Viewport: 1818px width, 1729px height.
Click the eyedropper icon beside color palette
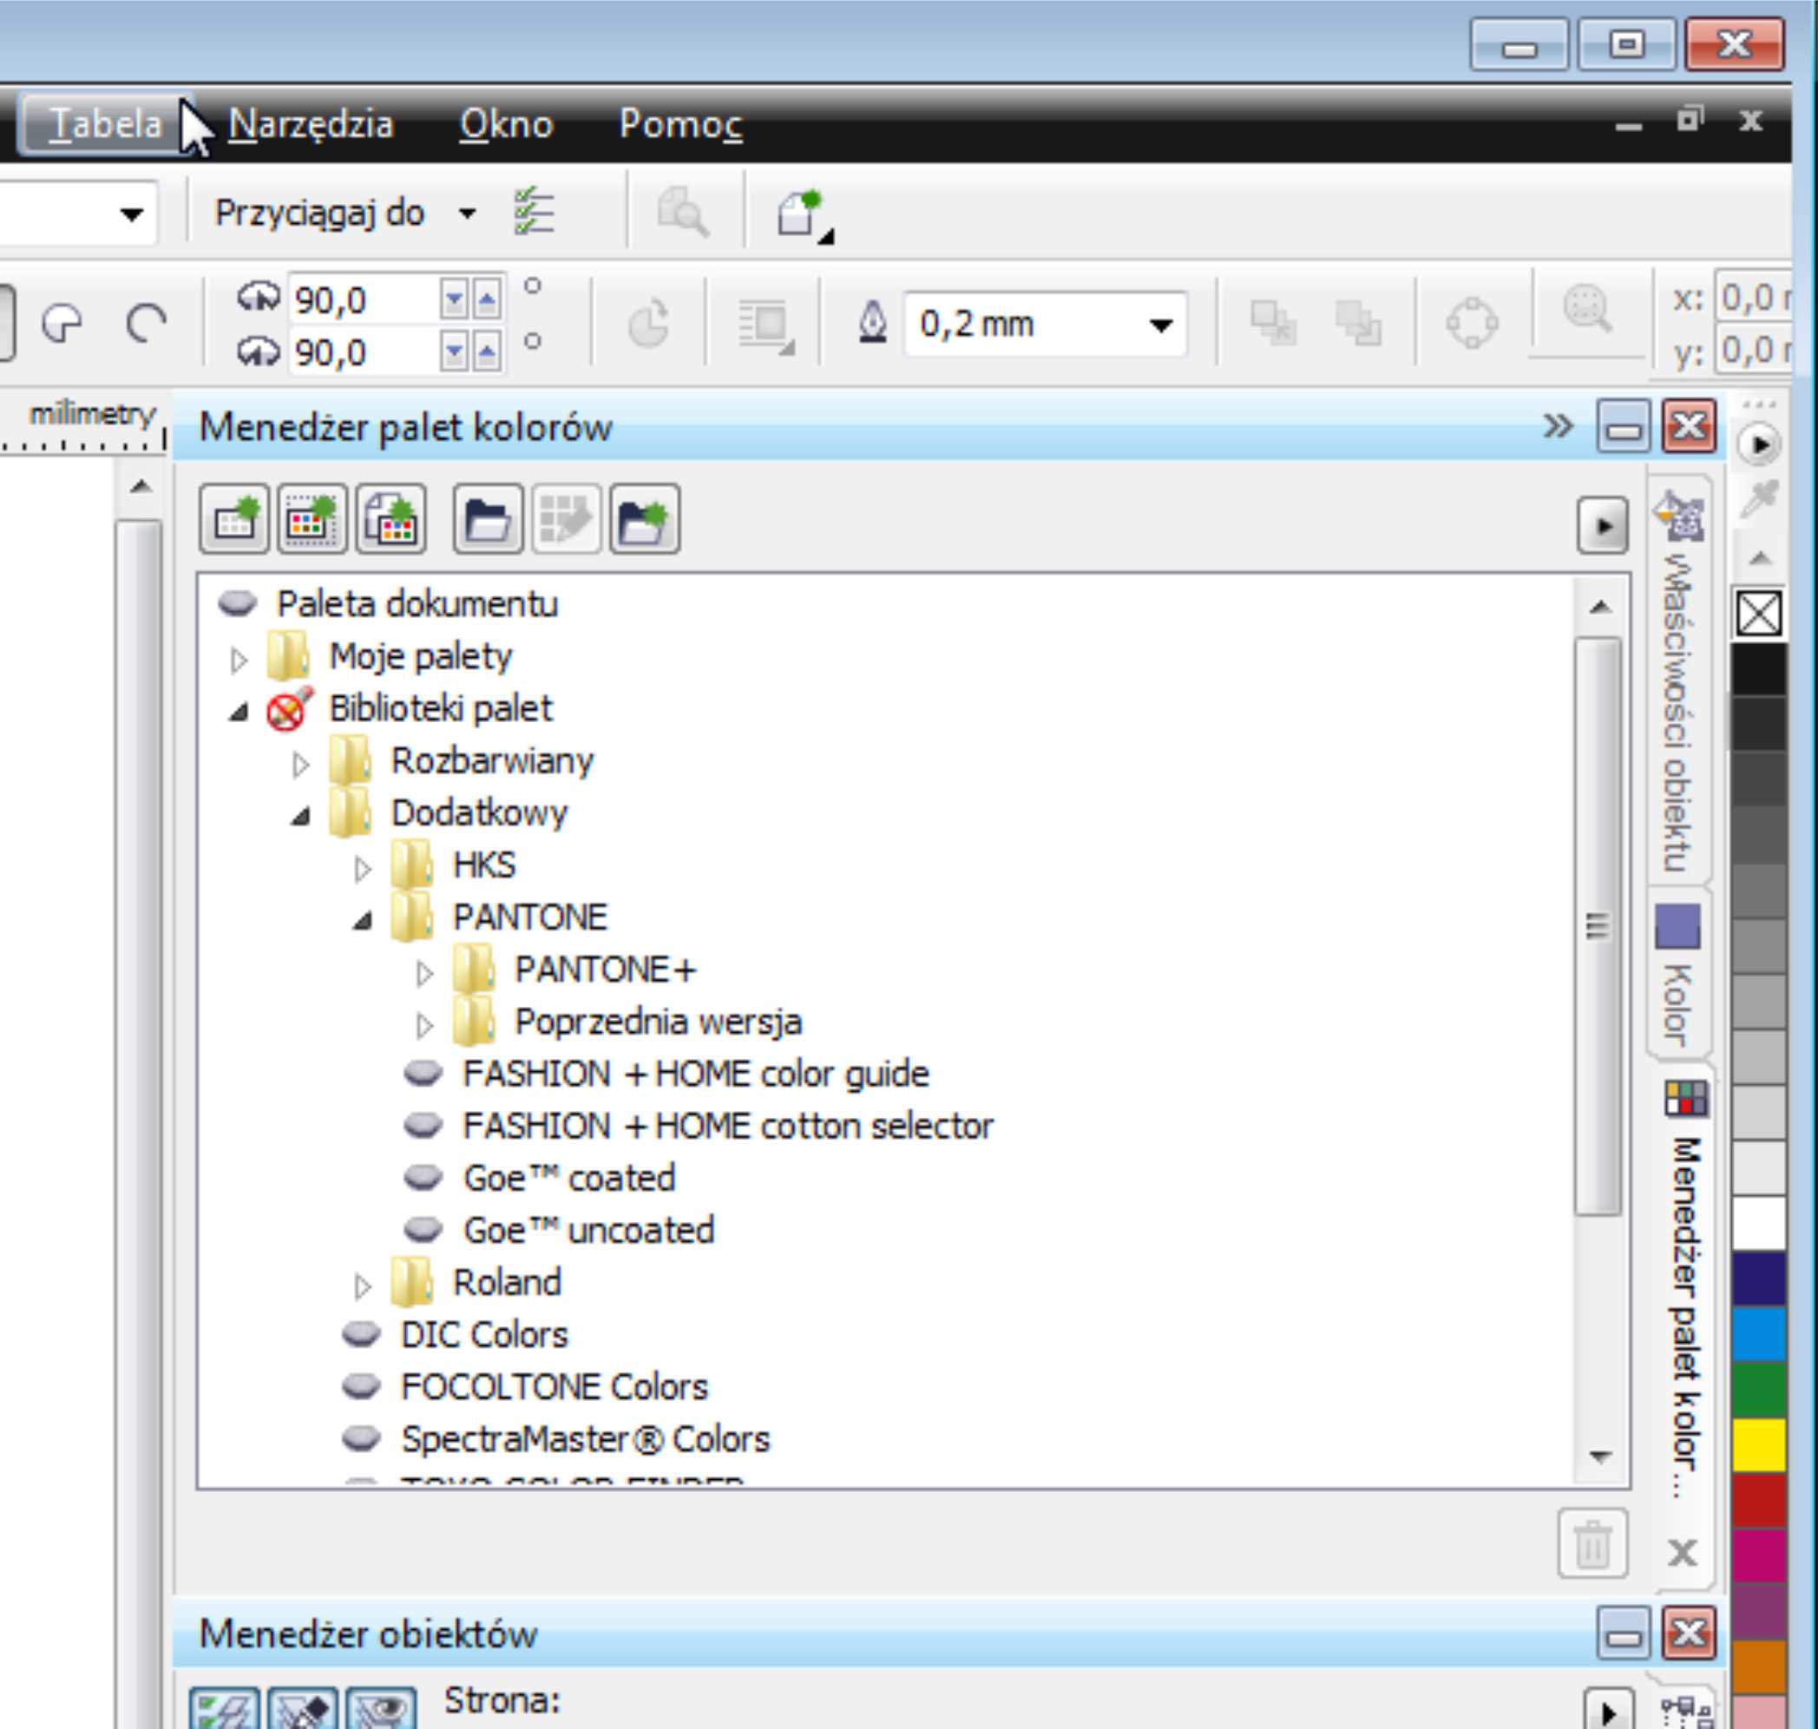(x=1758, y=498)
